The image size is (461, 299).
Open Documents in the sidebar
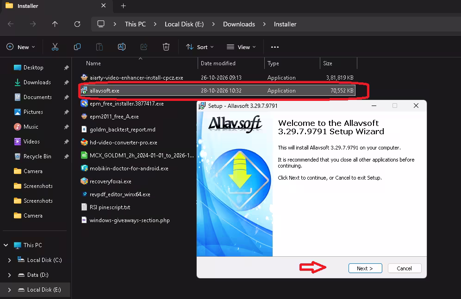click(x=37, y=97)
